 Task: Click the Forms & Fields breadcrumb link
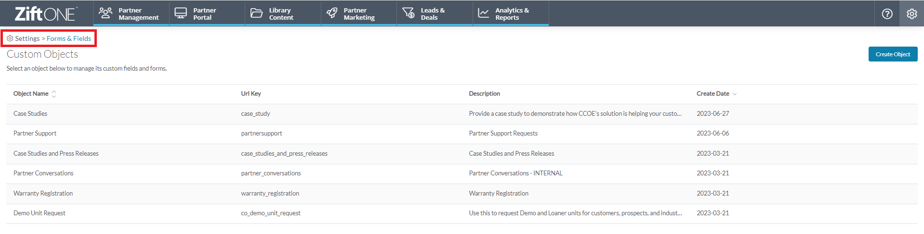tap(69, 38)
